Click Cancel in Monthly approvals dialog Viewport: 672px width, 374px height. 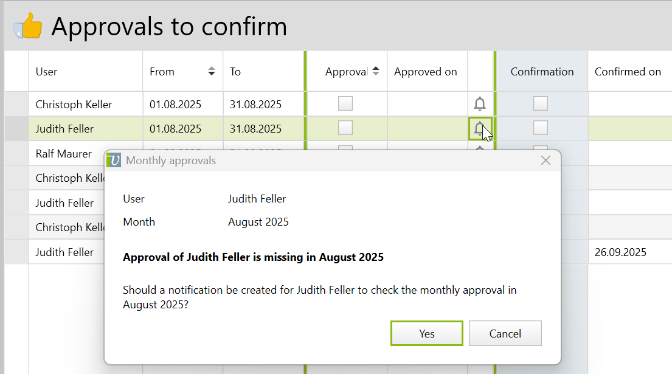click(x=505, y=333)
